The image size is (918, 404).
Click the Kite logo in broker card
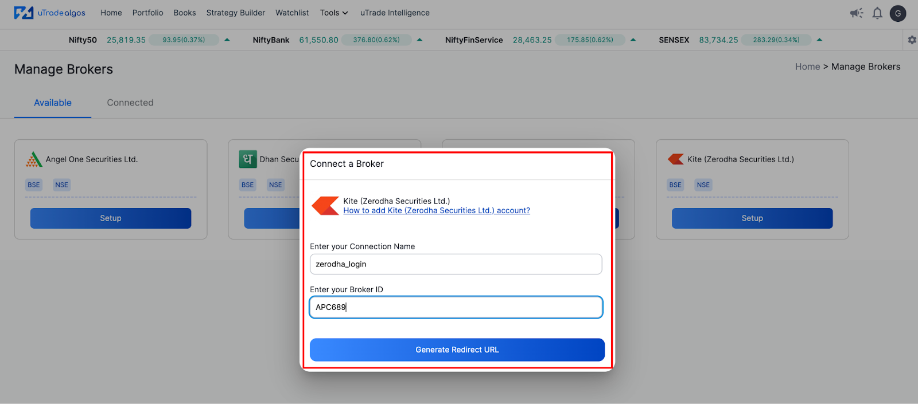pyautogui.click(x=676, y=159)
